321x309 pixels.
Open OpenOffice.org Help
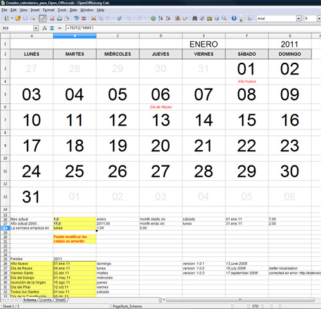(234, 19)
